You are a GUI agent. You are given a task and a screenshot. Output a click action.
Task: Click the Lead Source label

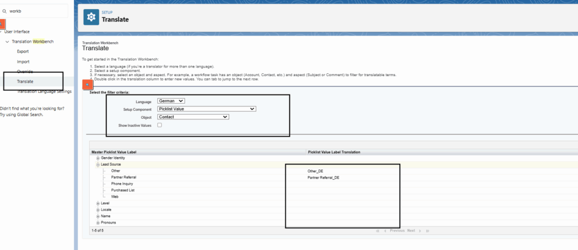[x=111, y=165]
